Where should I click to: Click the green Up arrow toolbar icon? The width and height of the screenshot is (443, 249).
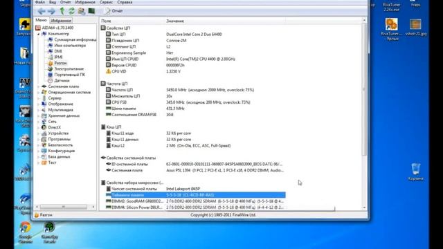pos(62,11)
